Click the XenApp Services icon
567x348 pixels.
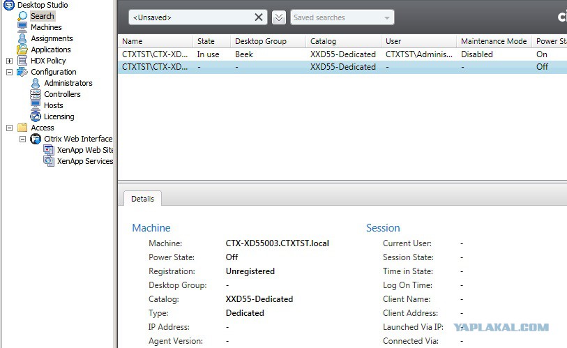[48, 161]
